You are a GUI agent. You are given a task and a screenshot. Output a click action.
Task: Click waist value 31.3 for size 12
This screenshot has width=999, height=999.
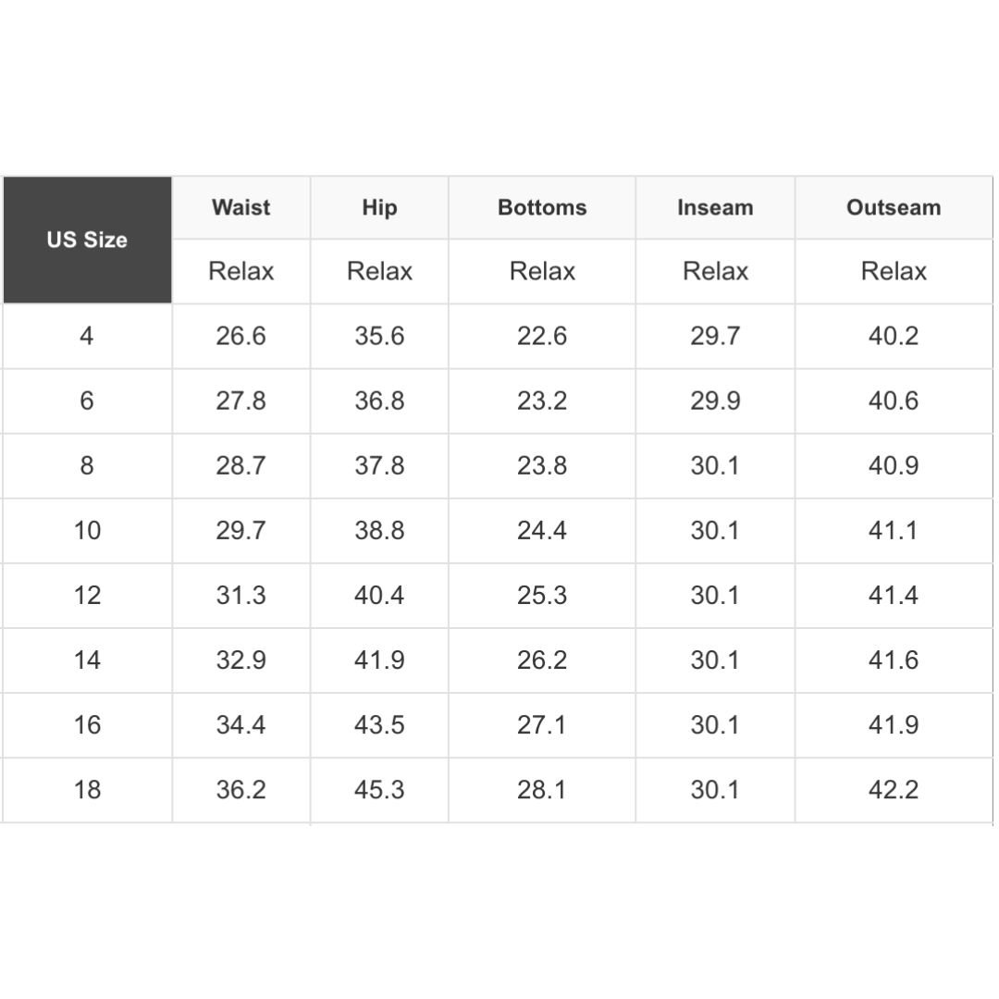click(x=240, y=595)
